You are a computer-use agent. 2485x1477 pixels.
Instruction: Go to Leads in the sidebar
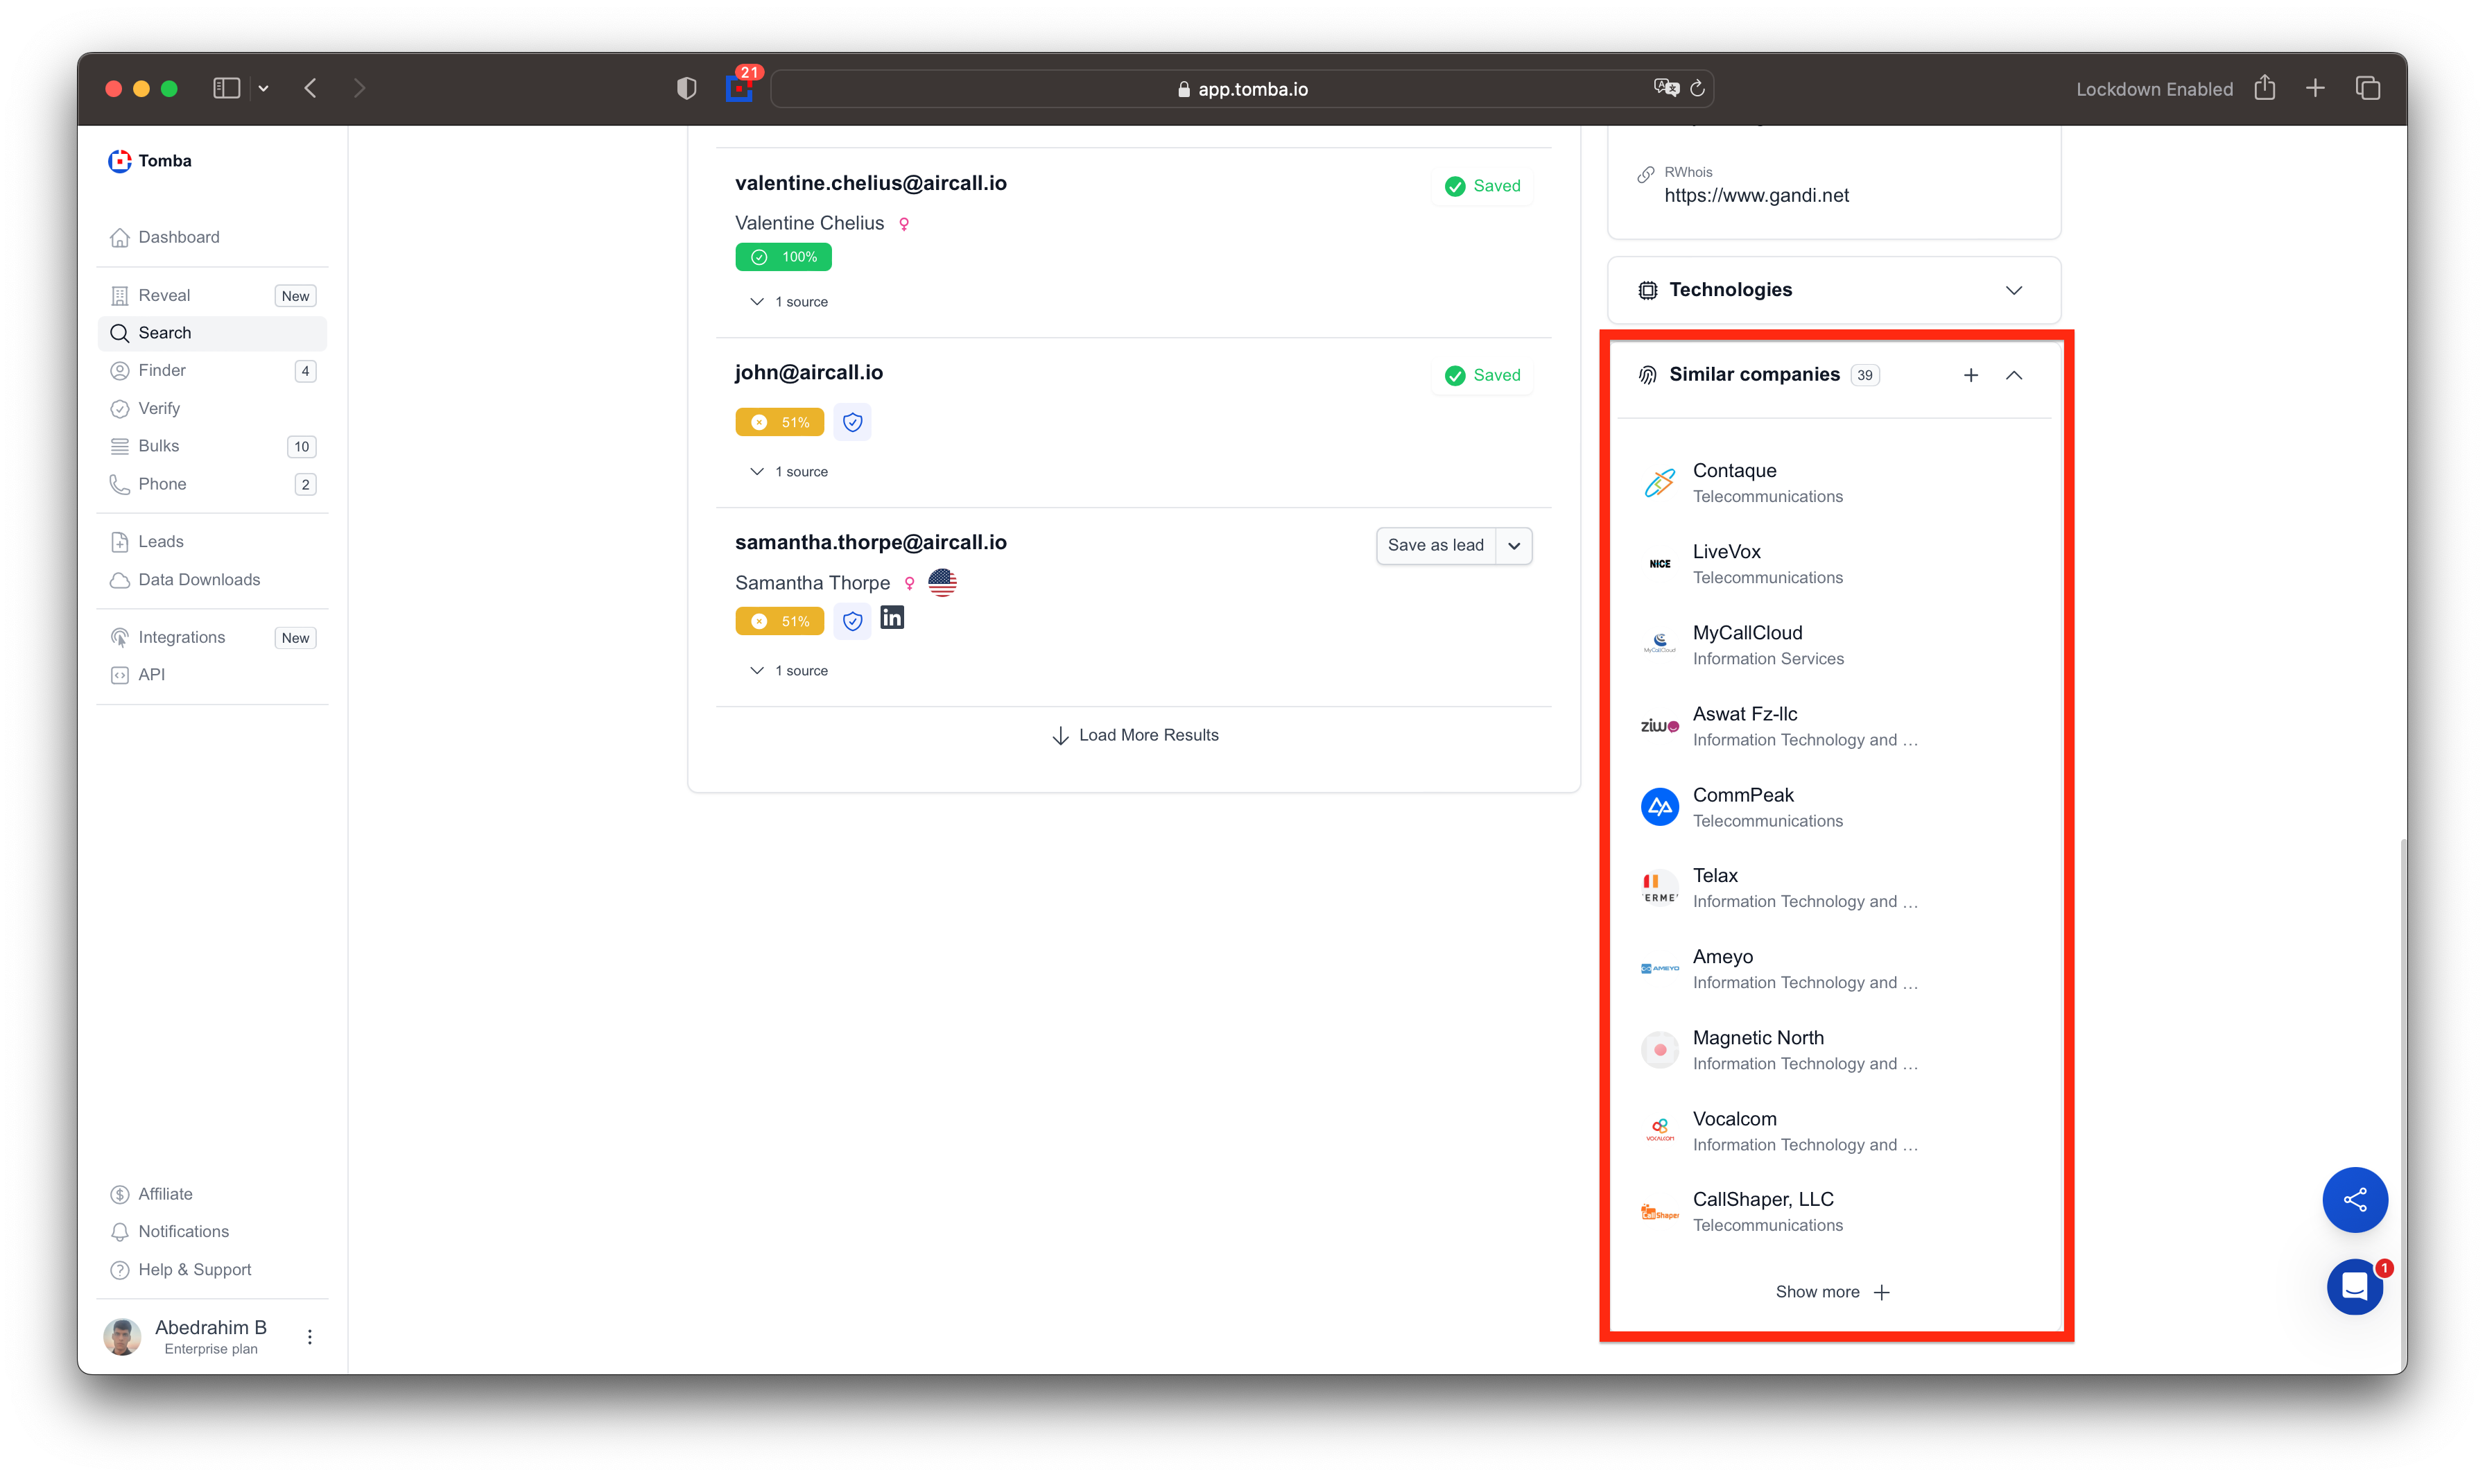point(160,542)
